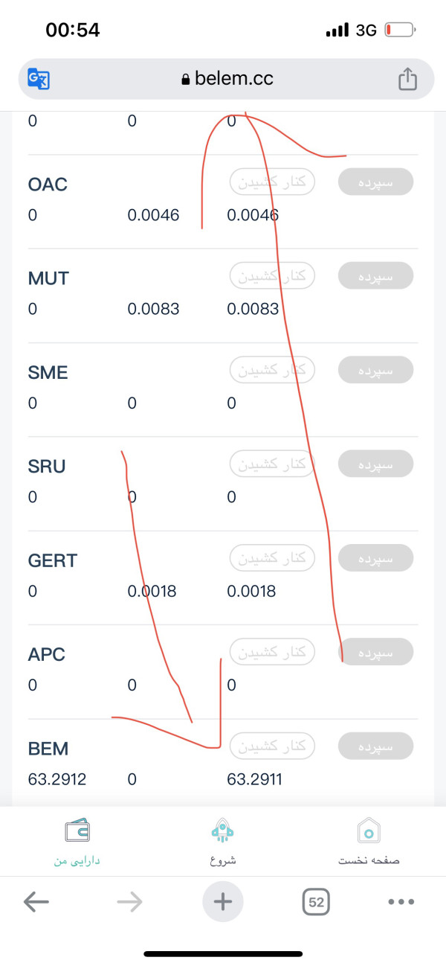
Task: Show the 52 open tabs switcher
Action: tap(316, 902)
